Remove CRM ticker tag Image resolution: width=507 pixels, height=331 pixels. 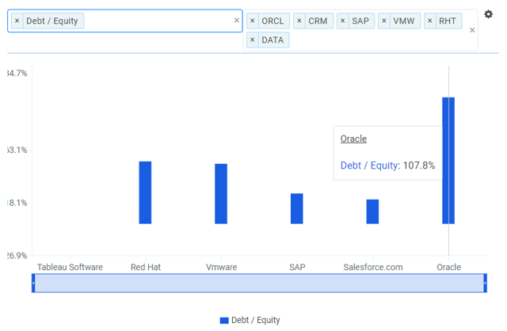[299, 21]
